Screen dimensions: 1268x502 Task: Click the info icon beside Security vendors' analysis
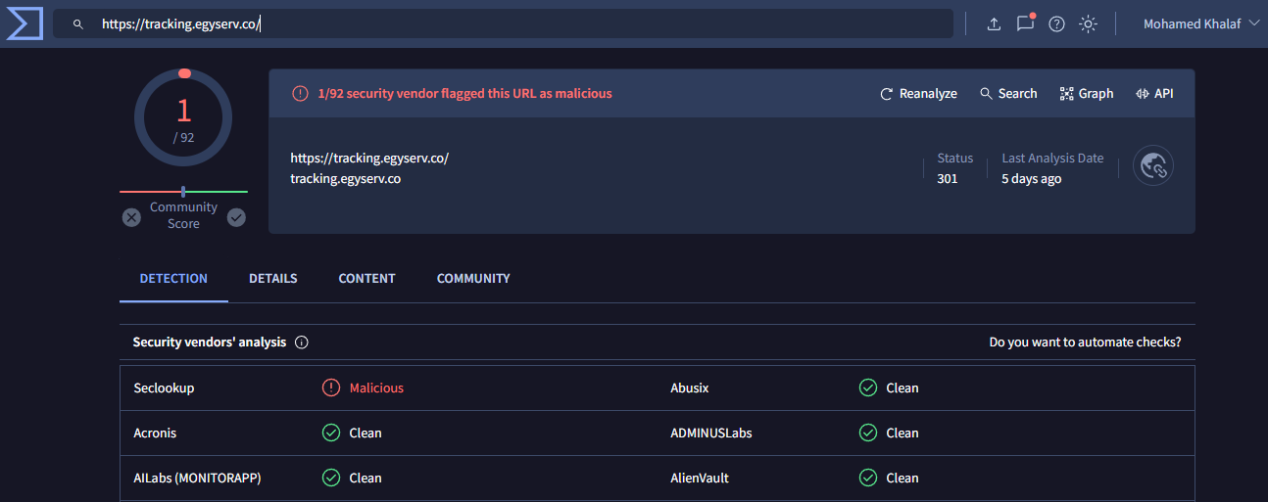pos(302,342)
